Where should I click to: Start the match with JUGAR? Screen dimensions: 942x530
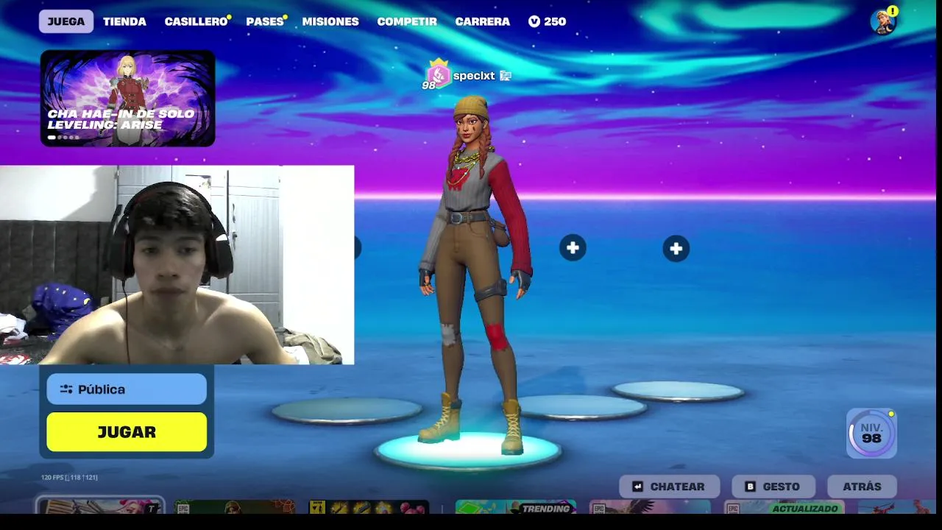pos(127,432)
